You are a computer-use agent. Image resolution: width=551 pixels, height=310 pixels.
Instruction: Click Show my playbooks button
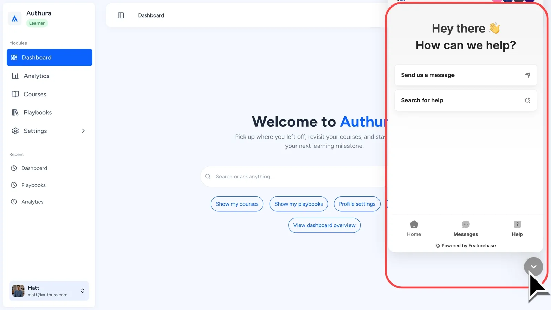click(299, 204)
